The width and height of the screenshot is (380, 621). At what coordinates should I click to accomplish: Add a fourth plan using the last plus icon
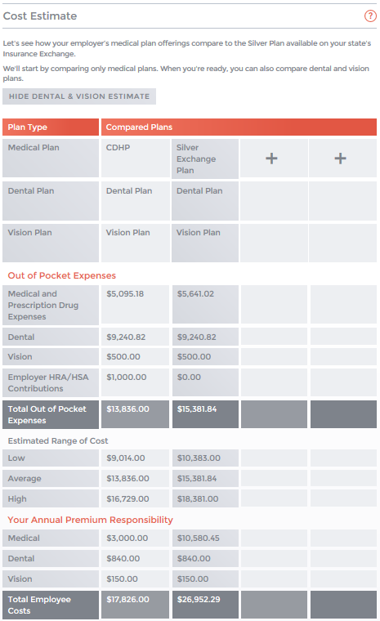point(341,159)
